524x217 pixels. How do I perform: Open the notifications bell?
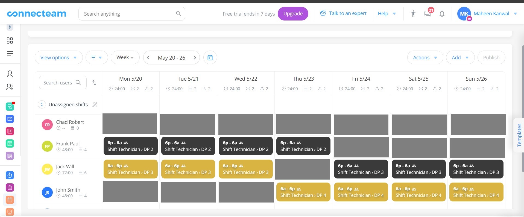tap(442, 14)
